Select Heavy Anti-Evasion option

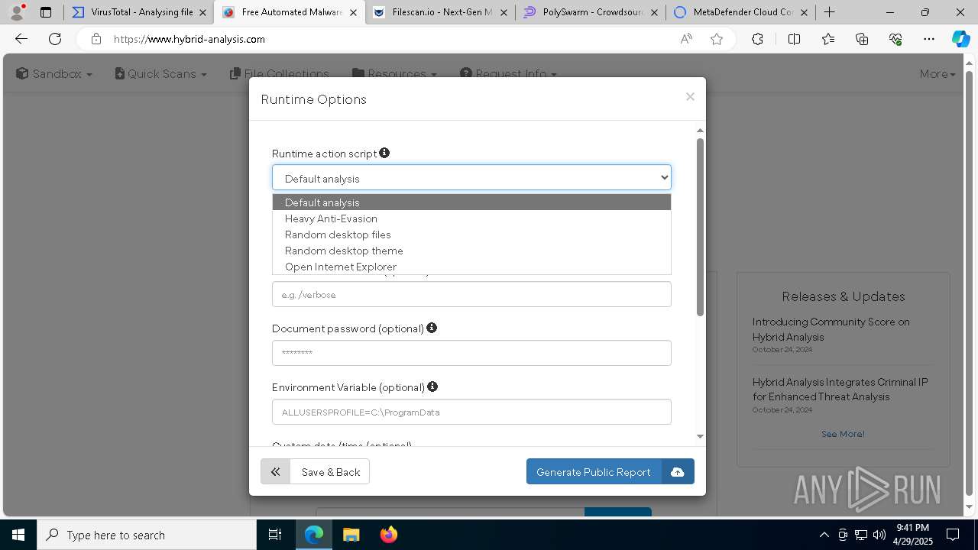click(471, 218)
